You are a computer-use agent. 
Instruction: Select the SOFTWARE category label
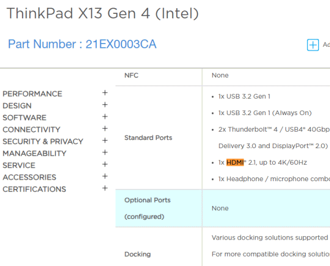point(24,118)
